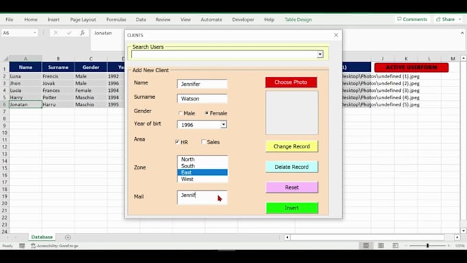Click the Share button
467x263 pixels.
tap(446, 19)
